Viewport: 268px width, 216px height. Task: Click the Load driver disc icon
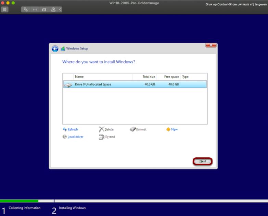pyautogui.click(x=64, y=136)
